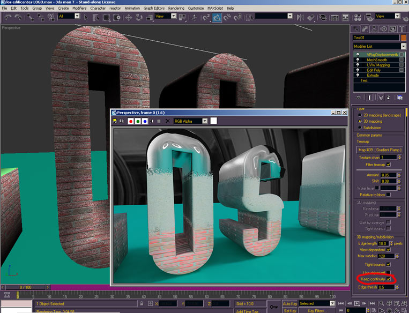
Task: Switch to Hierarchy command panel tab
Action: [374, 29]
